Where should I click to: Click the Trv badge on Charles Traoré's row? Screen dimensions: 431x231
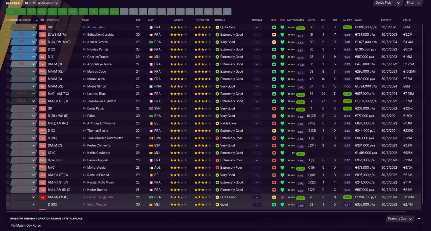pyautogui.click(x=42, y=57)
